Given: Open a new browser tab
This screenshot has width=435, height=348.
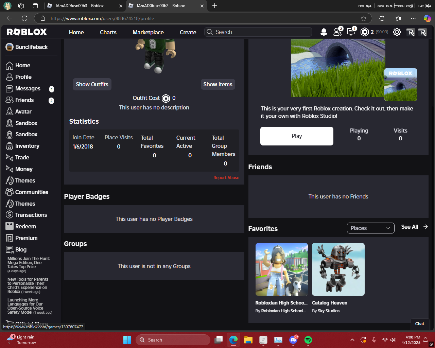Looking at the screenshot, I should [214, 6].
